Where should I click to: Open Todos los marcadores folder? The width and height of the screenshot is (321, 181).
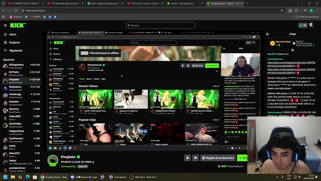point(307,17)
